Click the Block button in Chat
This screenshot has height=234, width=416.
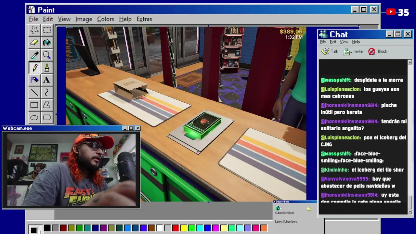(377, 51)
